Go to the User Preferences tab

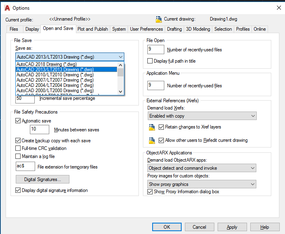(147, 29)
